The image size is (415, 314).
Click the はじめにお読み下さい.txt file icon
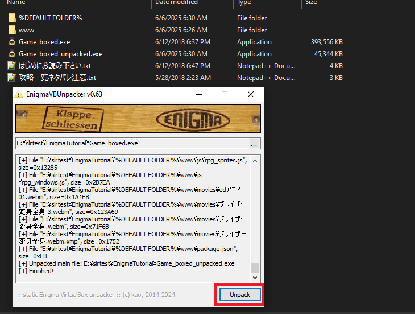[x=12, y=65]
